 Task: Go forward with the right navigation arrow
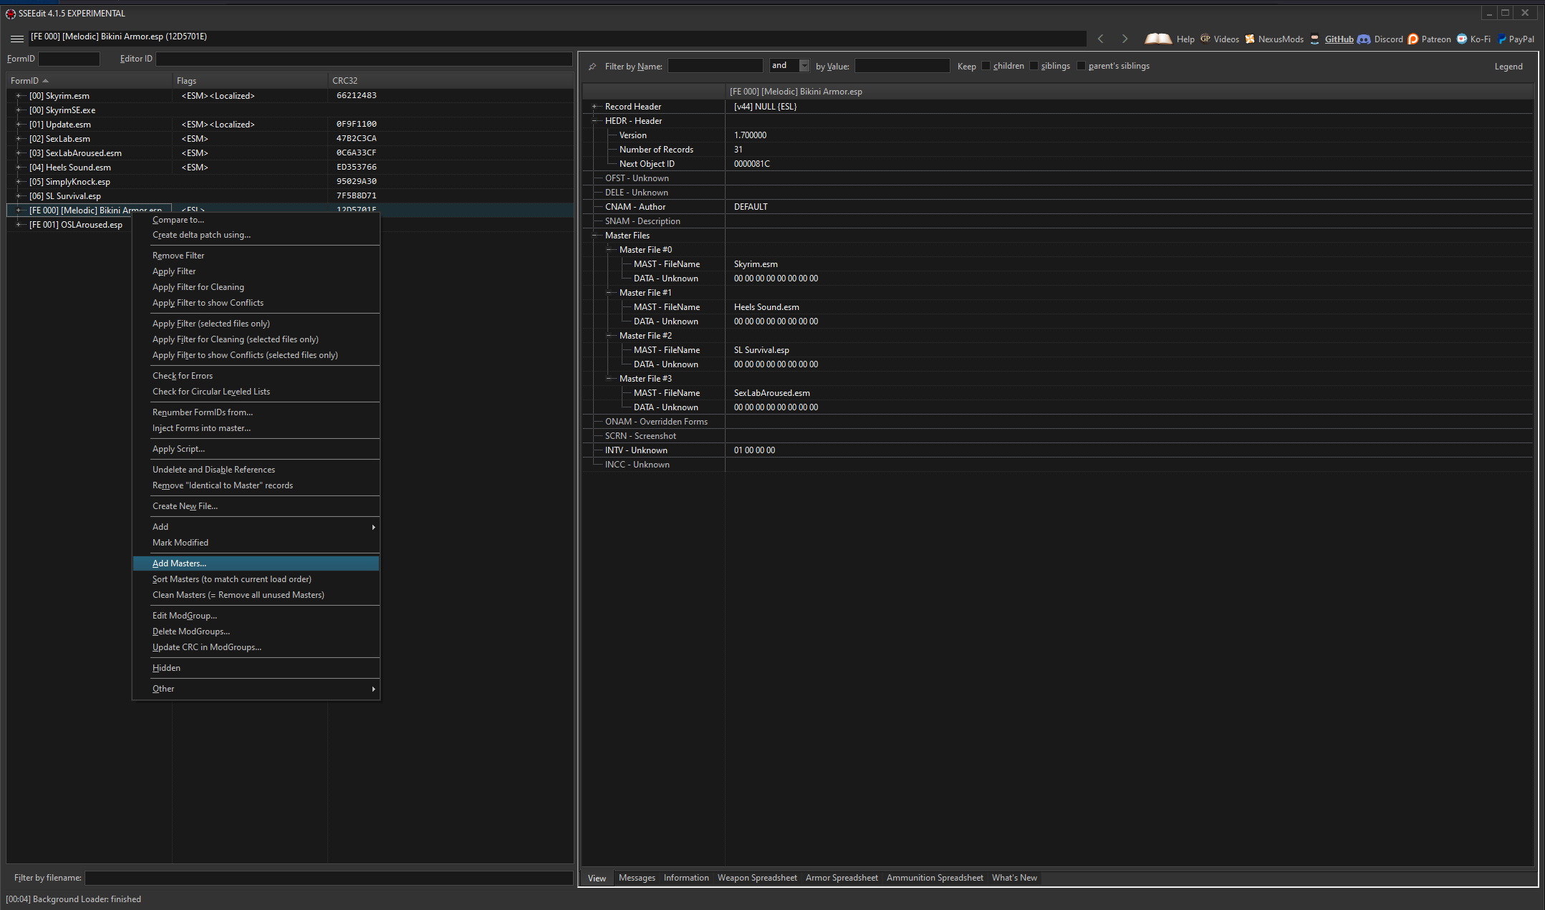[1125, 39]
